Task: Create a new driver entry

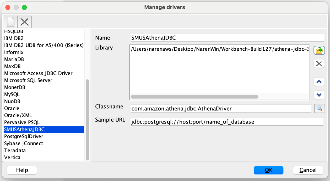Action: coord(10,22)
